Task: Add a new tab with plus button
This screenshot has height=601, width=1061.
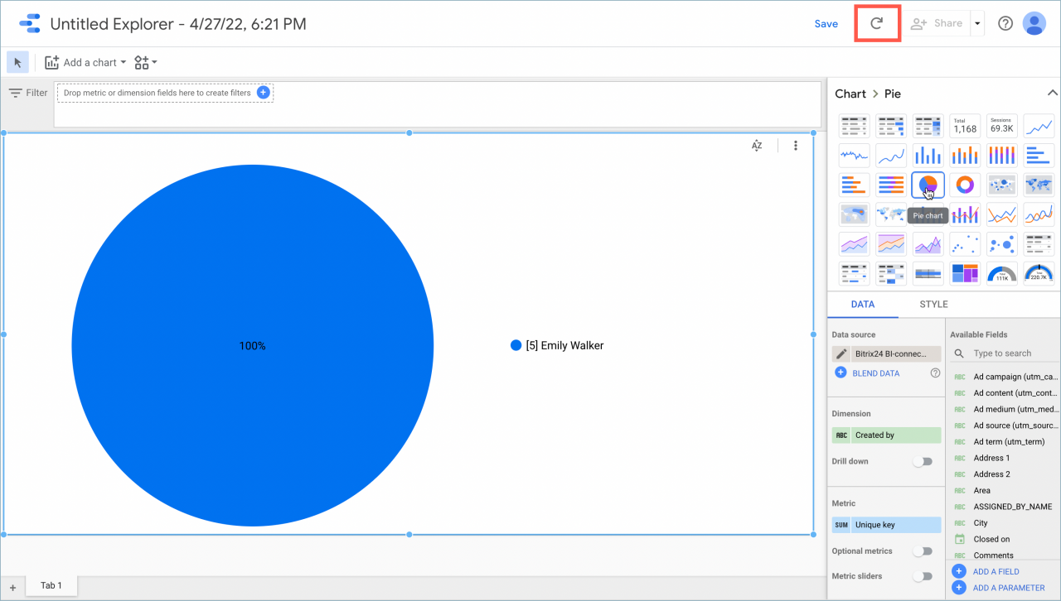Action: [x=12, y=587]
